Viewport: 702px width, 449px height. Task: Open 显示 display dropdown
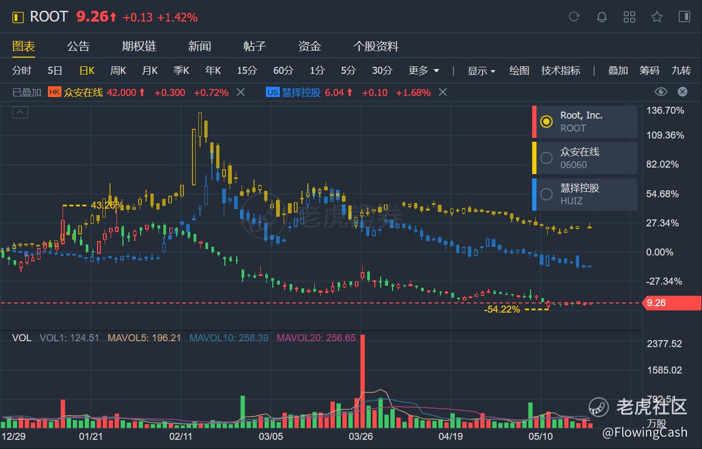click(481, 71)
